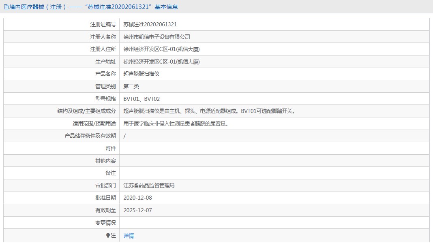
Task: Select product name 超声膀胱扫描仪
Action: tap(141, 74)
